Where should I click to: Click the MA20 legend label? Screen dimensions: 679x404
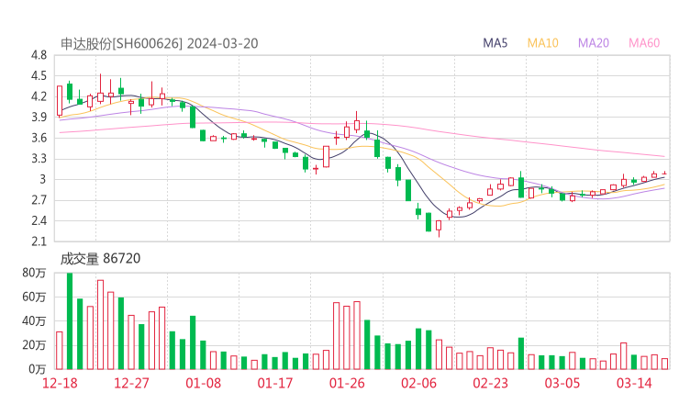click(594, 43)
